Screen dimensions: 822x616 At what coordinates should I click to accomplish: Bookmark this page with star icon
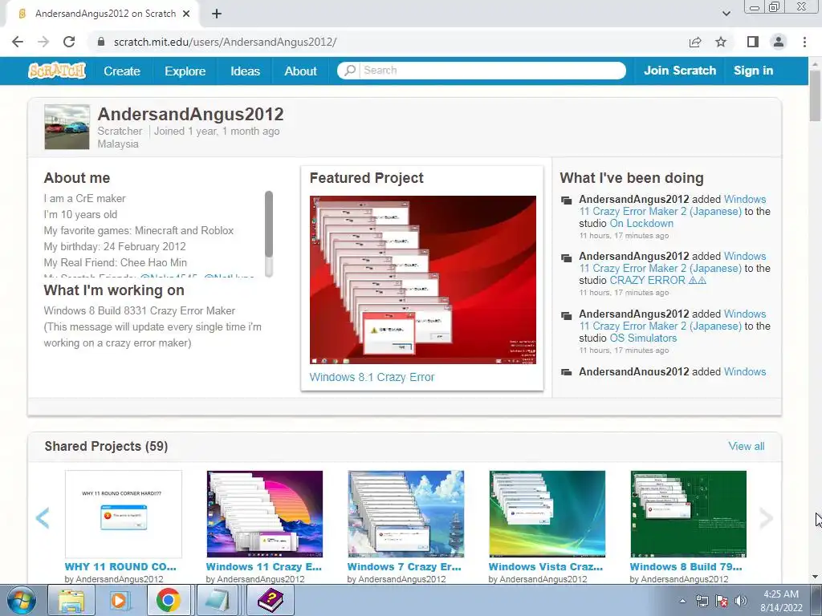tap(721, 42)
